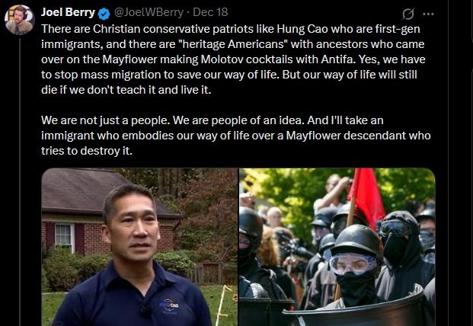
Task: Open the @JoelWBerry handle link
Action: [x=149, y=13]
